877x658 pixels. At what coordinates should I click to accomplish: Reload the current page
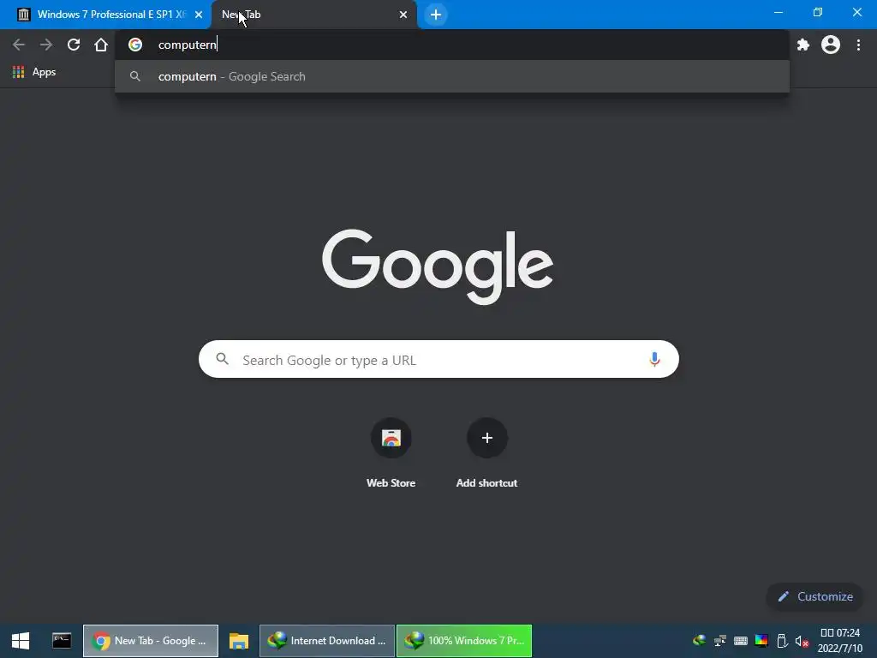point(74,45)
